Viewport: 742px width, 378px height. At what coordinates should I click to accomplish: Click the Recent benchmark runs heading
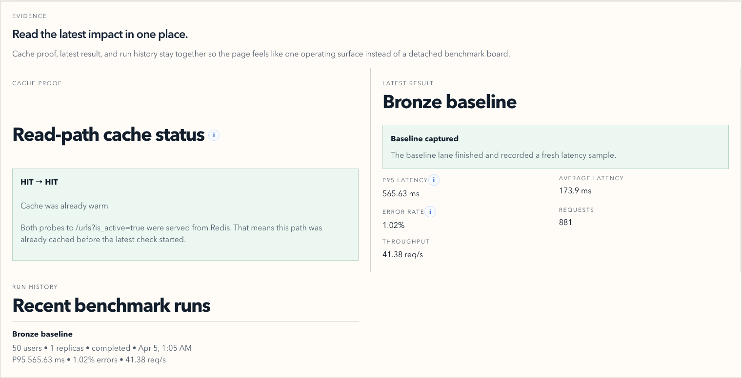pyautogui.click(x=111, y=305)
